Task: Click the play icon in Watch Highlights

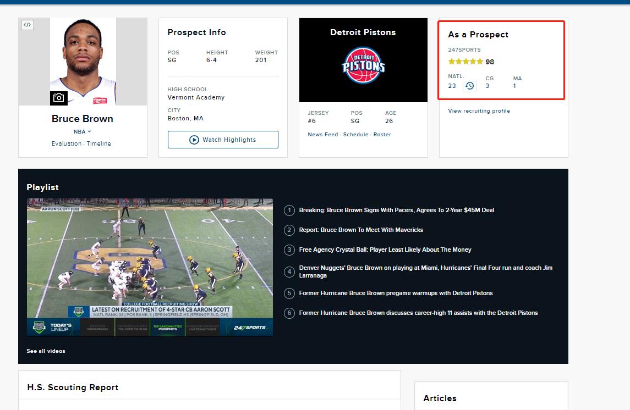Action: pyautogui.click(x=194, y=140)
